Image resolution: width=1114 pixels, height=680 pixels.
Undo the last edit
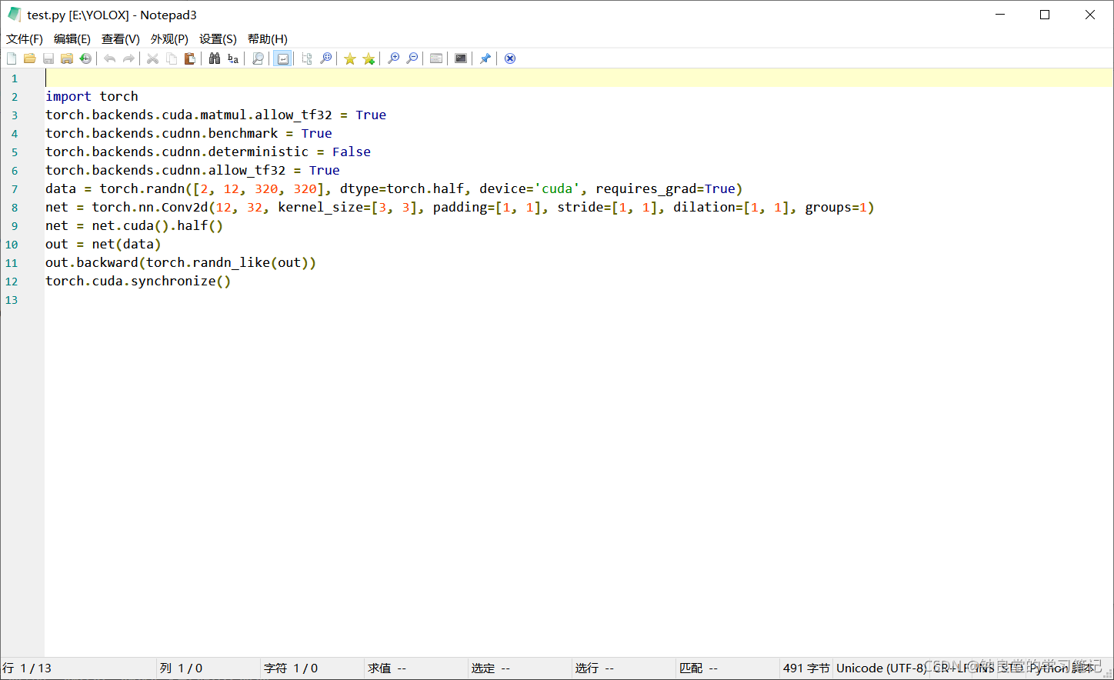point(110,58)
